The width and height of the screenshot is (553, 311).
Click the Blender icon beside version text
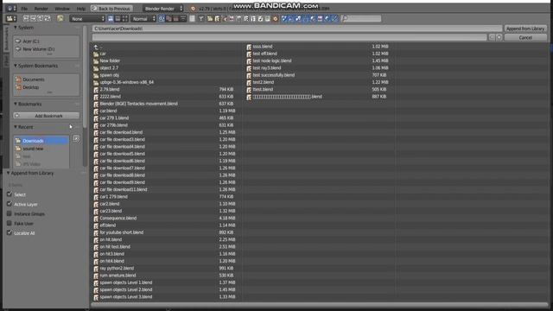193,9
